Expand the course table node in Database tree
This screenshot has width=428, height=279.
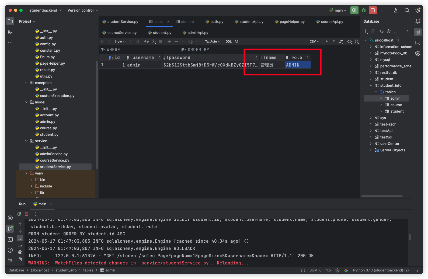click(x=381, y=105)
